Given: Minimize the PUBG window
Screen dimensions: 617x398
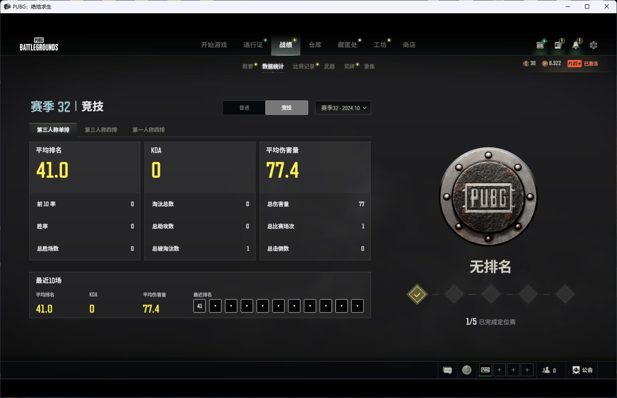Looking at the screenshot, I should [568, 6].
